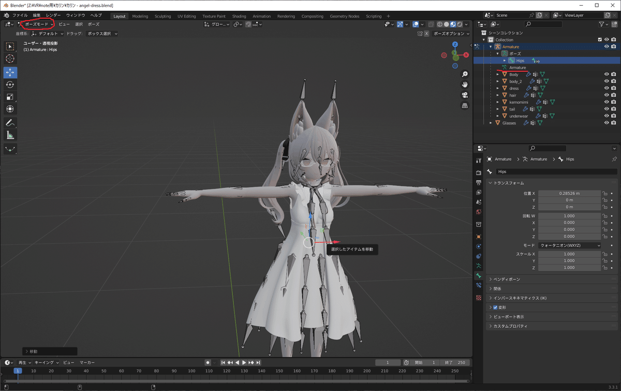The height and width of the screenshot is (391, 621).
Task: Open the Scene properties tab
Action: click(479, 202)
